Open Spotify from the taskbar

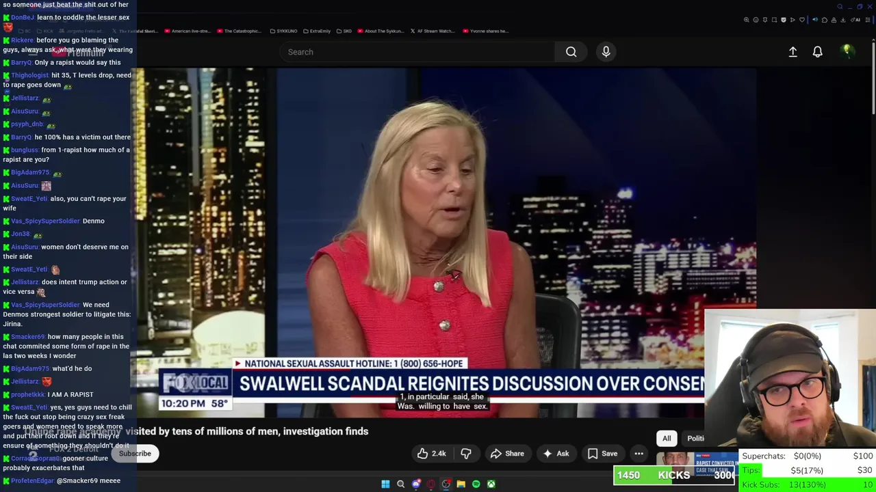(476, 484)
